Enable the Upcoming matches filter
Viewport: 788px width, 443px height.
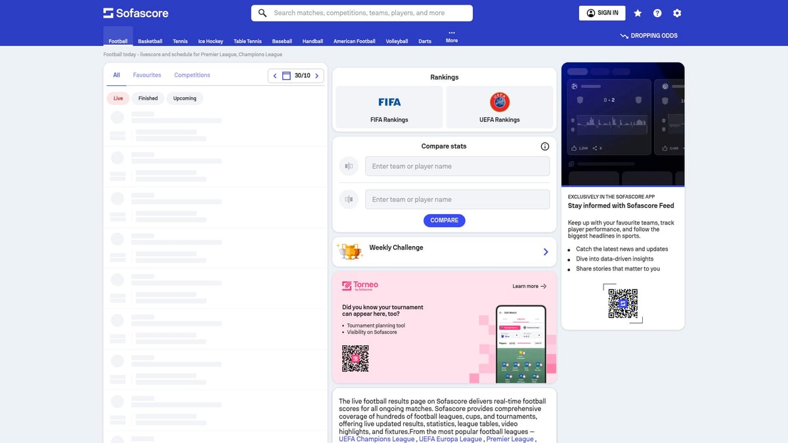185,98
